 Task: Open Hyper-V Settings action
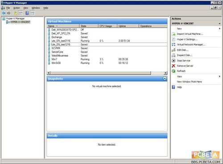click(187, 39)
